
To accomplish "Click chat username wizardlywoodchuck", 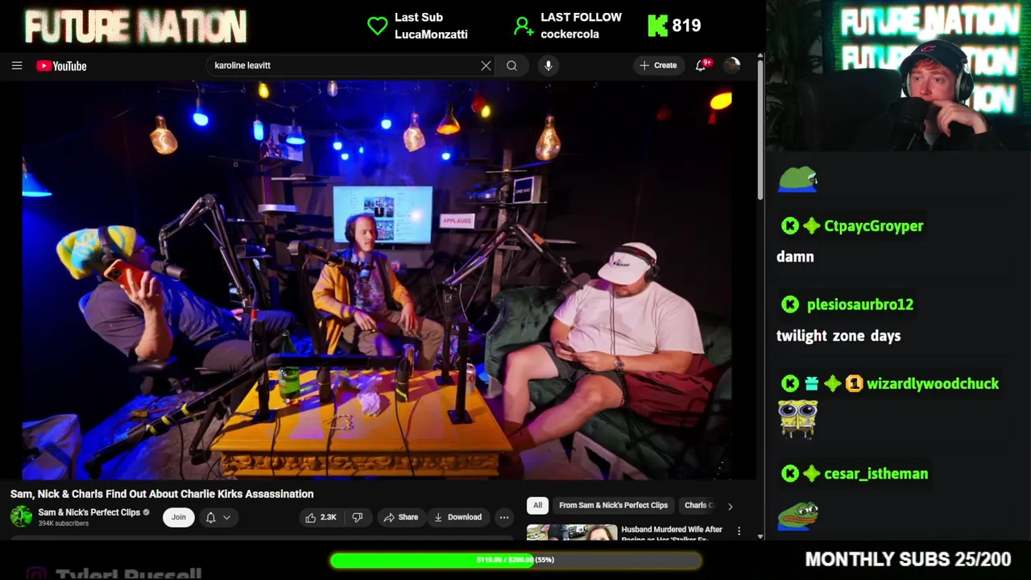I will pyautogui.click(x=933, y=384).
